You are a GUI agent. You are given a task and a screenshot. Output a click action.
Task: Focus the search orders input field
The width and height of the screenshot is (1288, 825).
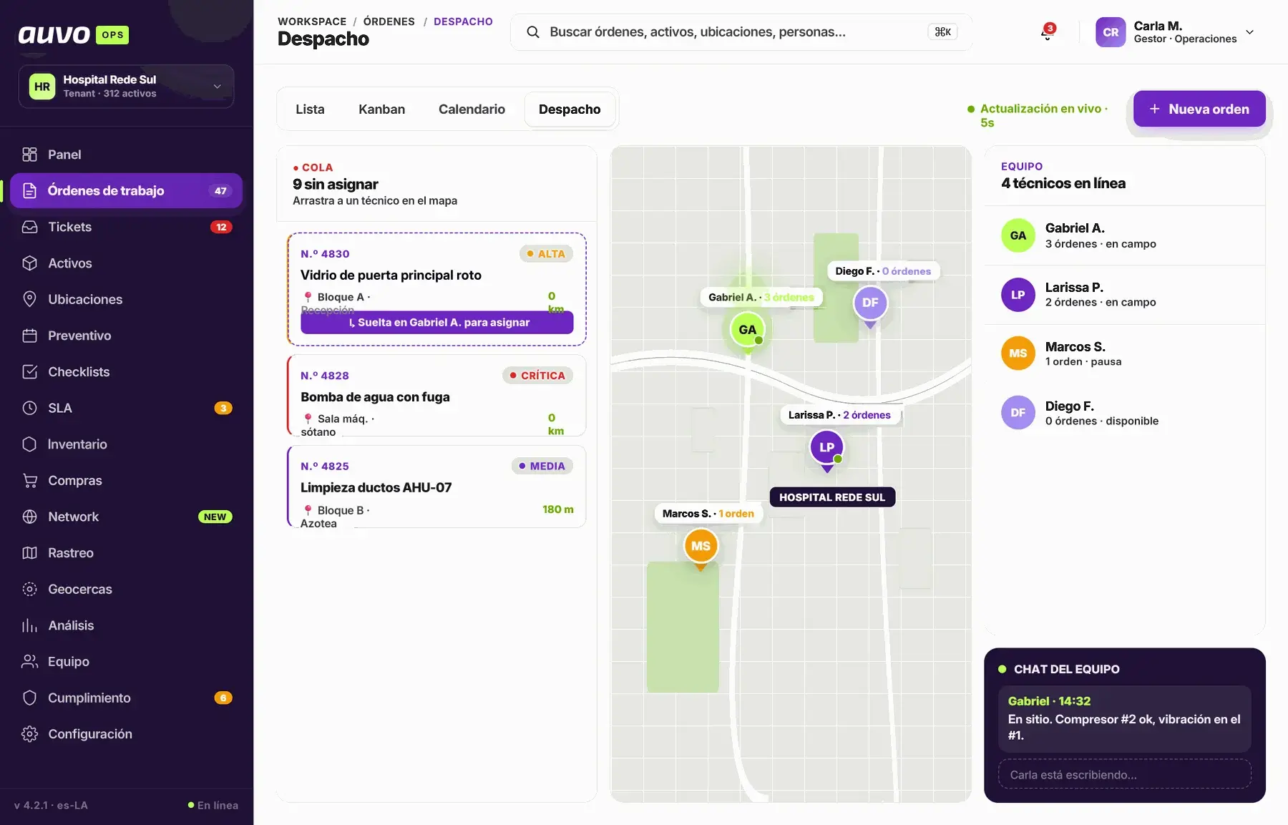coord(741,32)
